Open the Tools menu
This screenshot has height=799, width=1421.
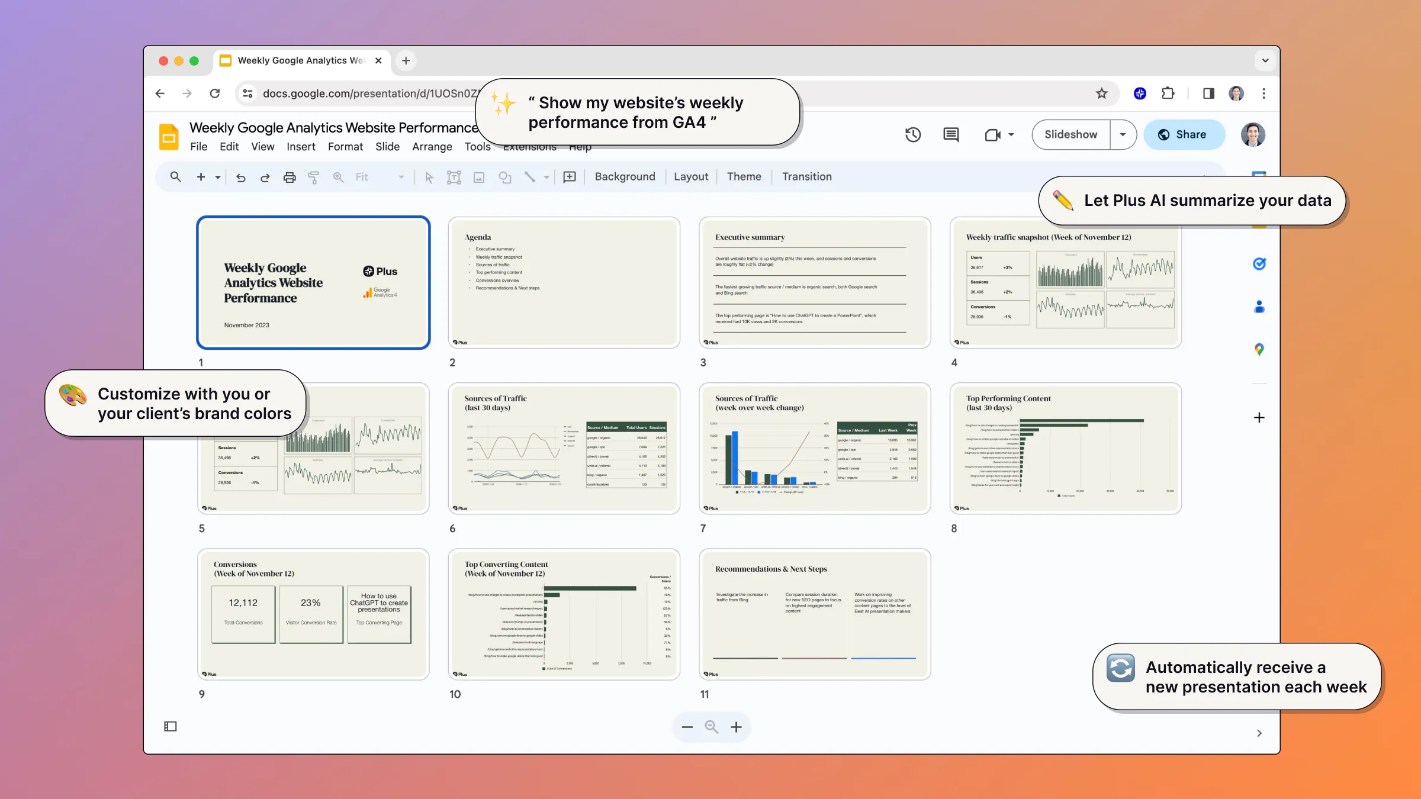[x=477, y=147]
